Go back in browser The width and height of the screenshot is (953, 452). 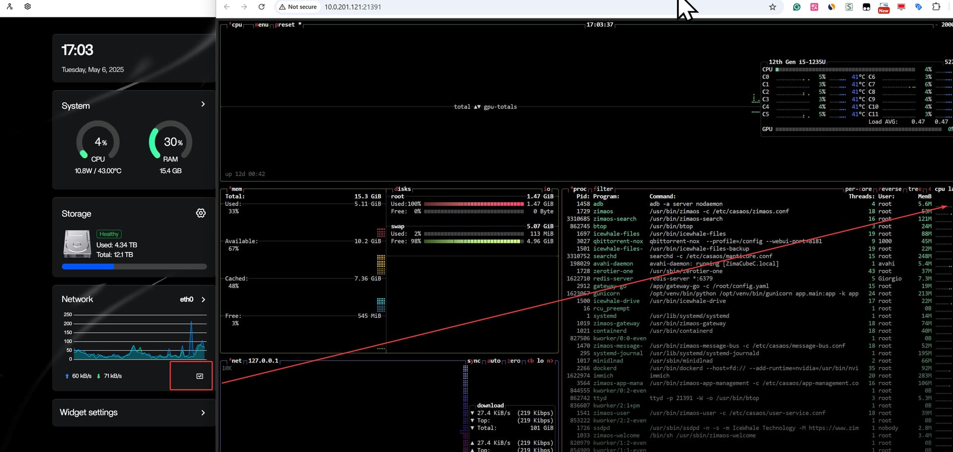click(227, 7)
